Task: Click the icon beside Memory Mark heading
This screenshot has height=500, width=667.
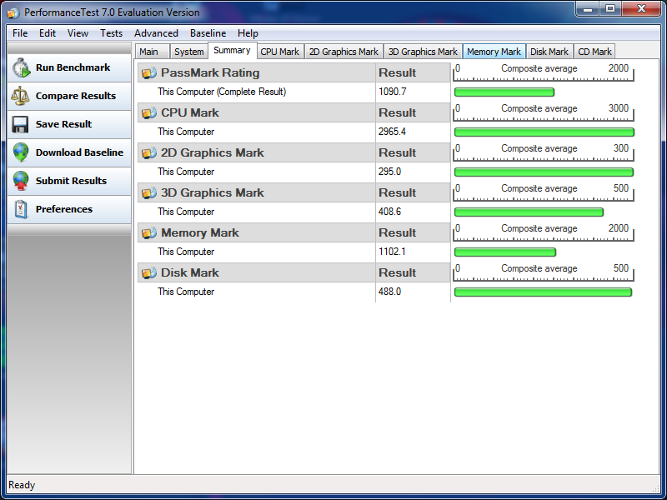Action: click(x=149, y=233)
